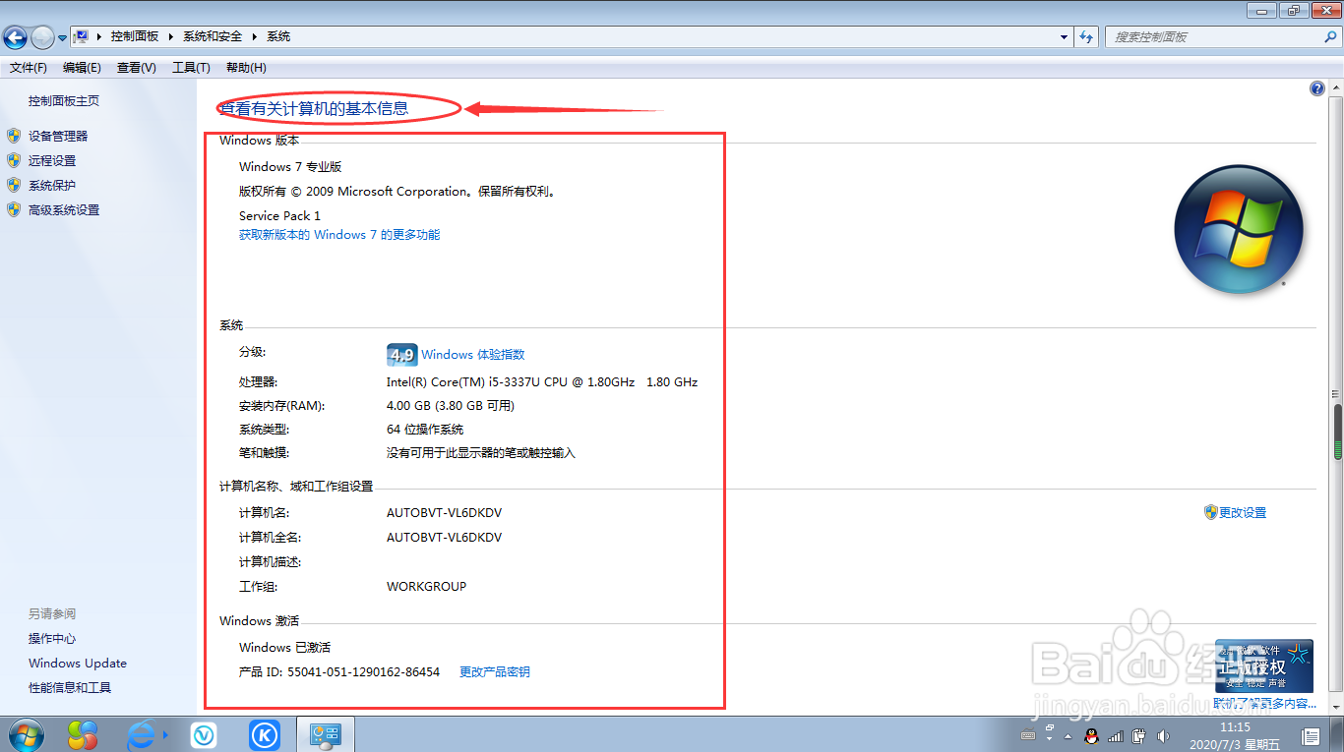1344x752 pixels.
Task: Click 控制面板 in the address breadcrumb
Action: pyautogui.click(x=135, y=36)
